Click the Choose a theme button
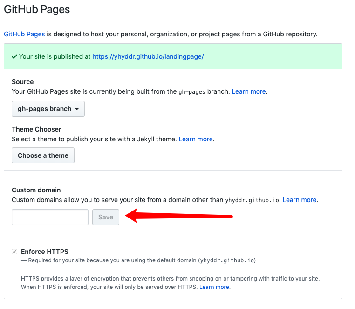This screenshot has height=309, width=355. (x=43, y=155)
